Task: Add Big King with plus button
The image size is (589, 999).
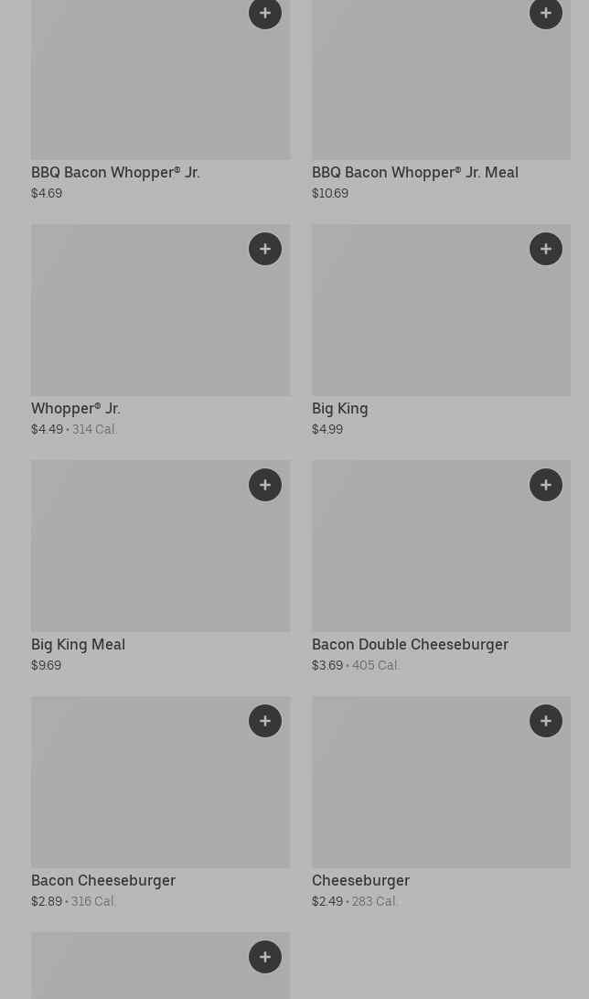Action: (x=546, y=249)
